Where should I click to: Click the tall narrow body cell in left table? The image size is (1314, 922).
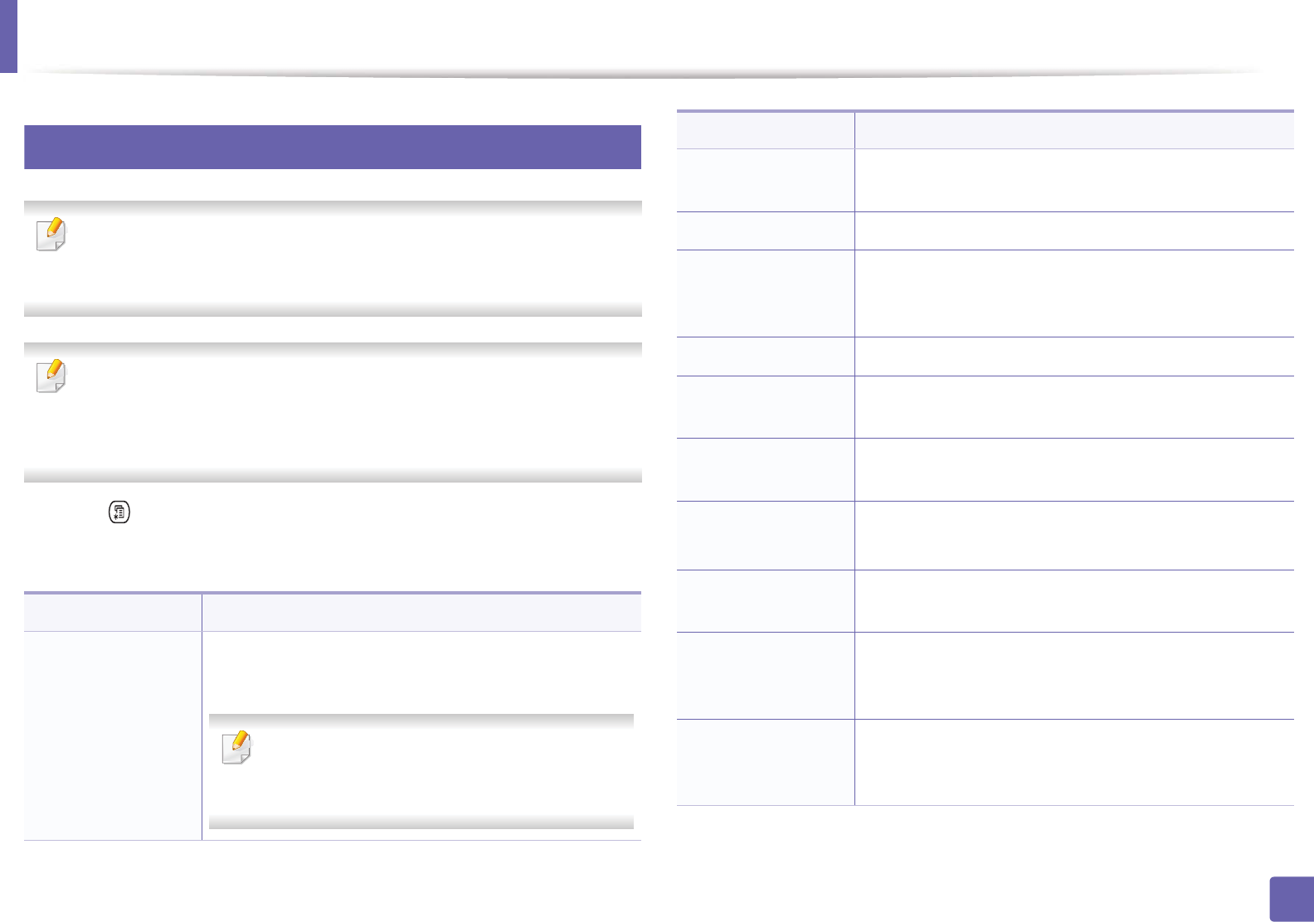[x=113, y=735]
